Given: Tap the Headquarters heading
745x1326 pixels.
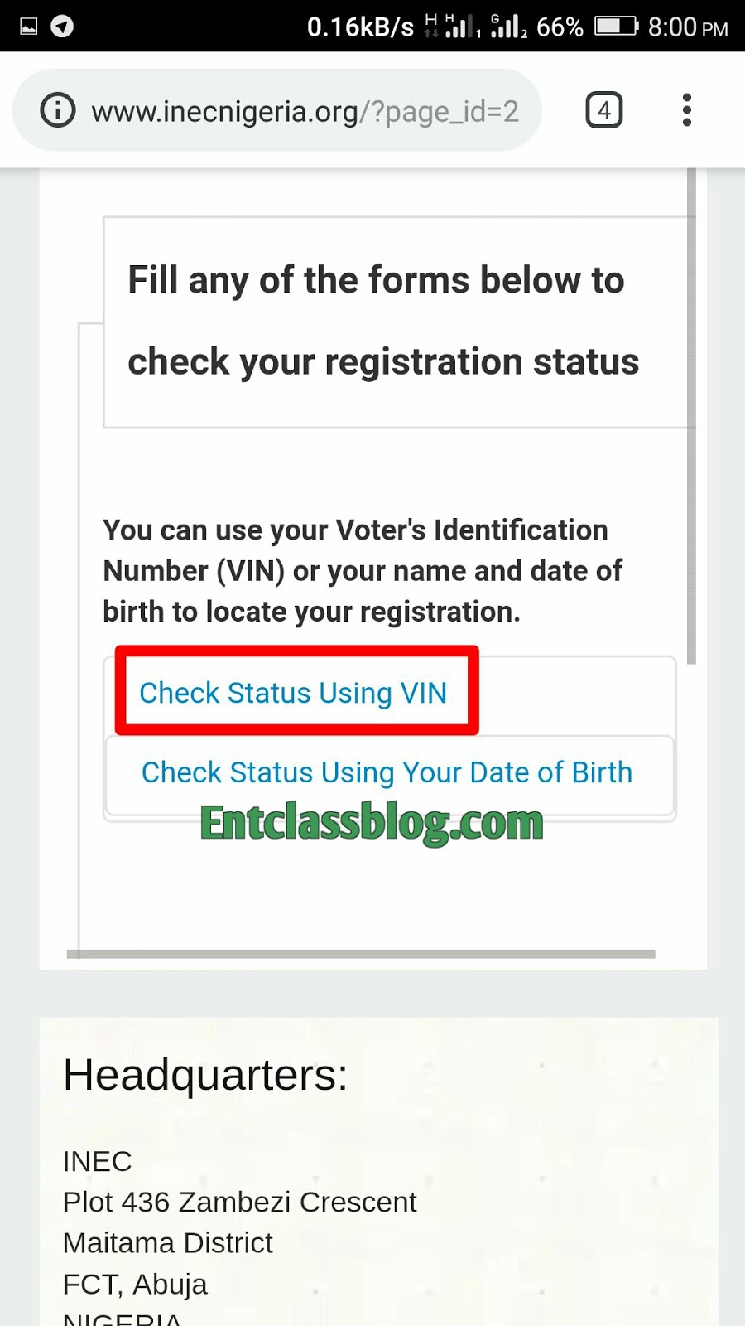Looking at the screenshot, I should (205, 1075).
